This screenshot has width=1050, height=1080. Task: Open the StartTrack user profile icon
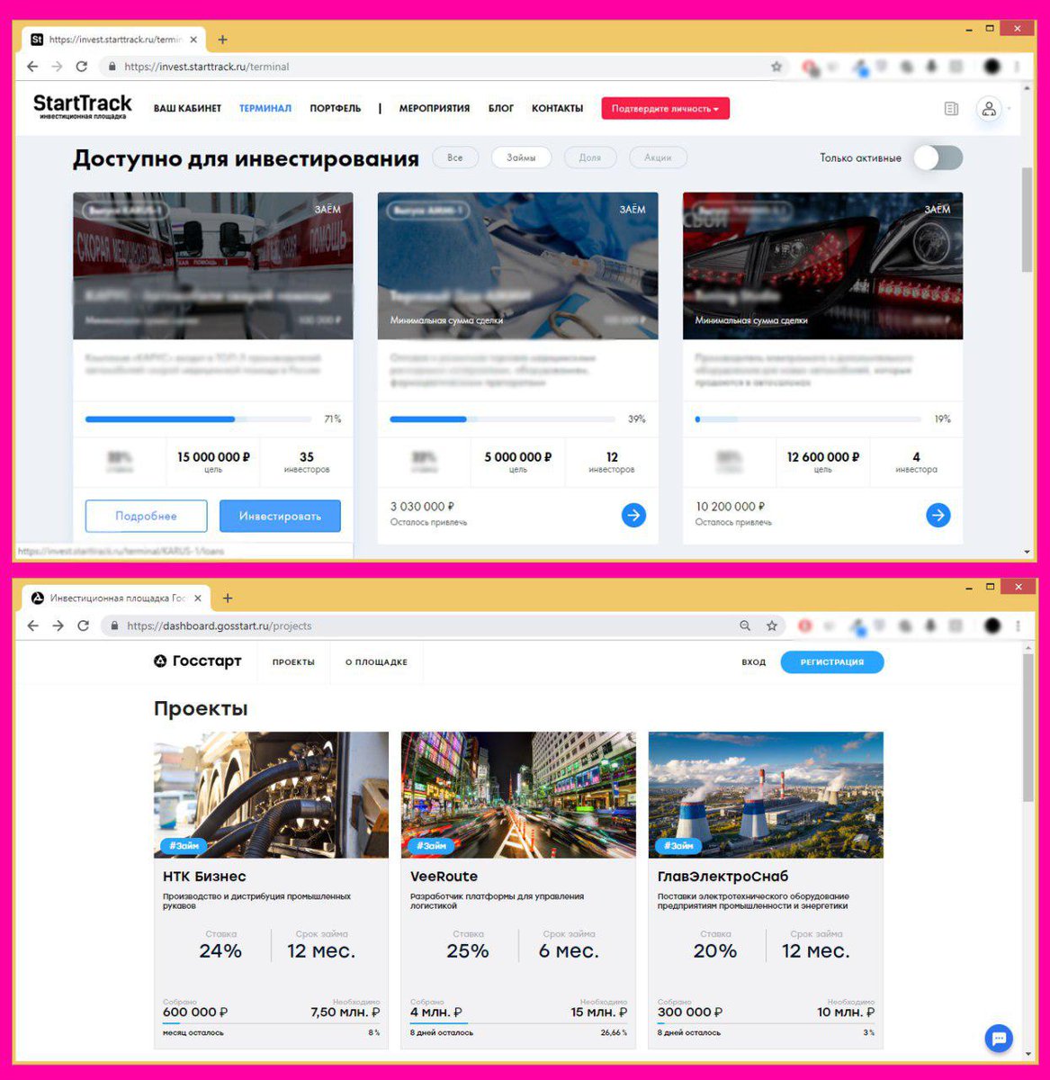(989, 109)
